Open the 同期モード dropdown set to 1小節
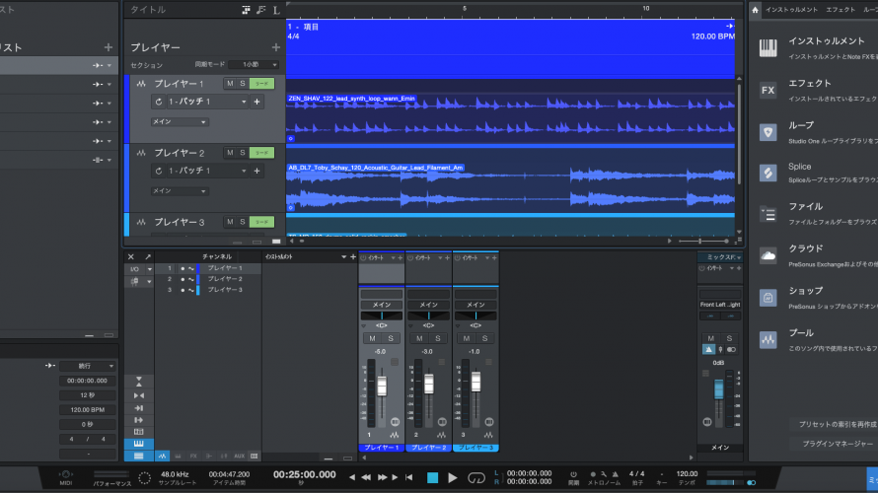The width and height of the screenshot is (878, 493). tap(256, 65)
